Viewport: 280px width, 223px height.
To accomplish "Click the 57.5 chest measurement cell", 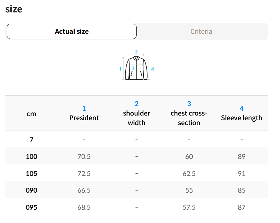I will (x=189, y=207).
